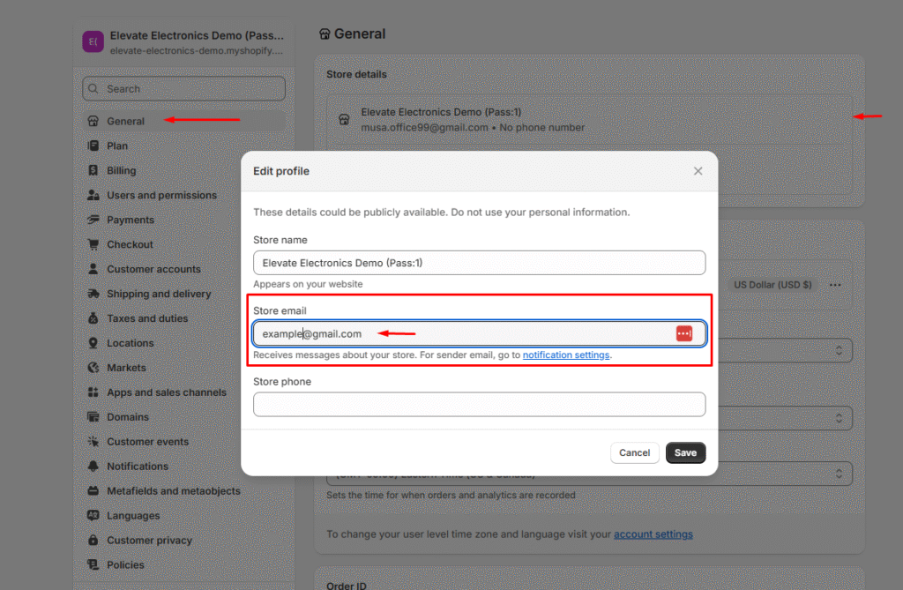Save the Edit profile changes
Viewport: 903px width, 590px height.
(685, 453)
